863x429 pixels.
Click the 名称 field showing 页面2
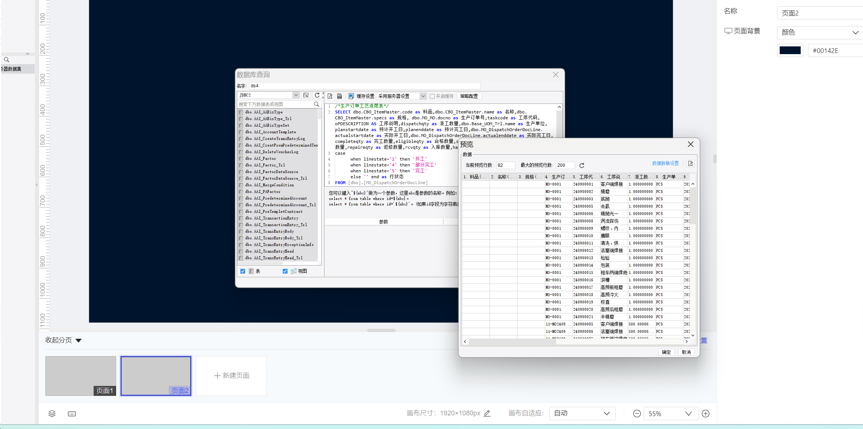coord(820,13)
